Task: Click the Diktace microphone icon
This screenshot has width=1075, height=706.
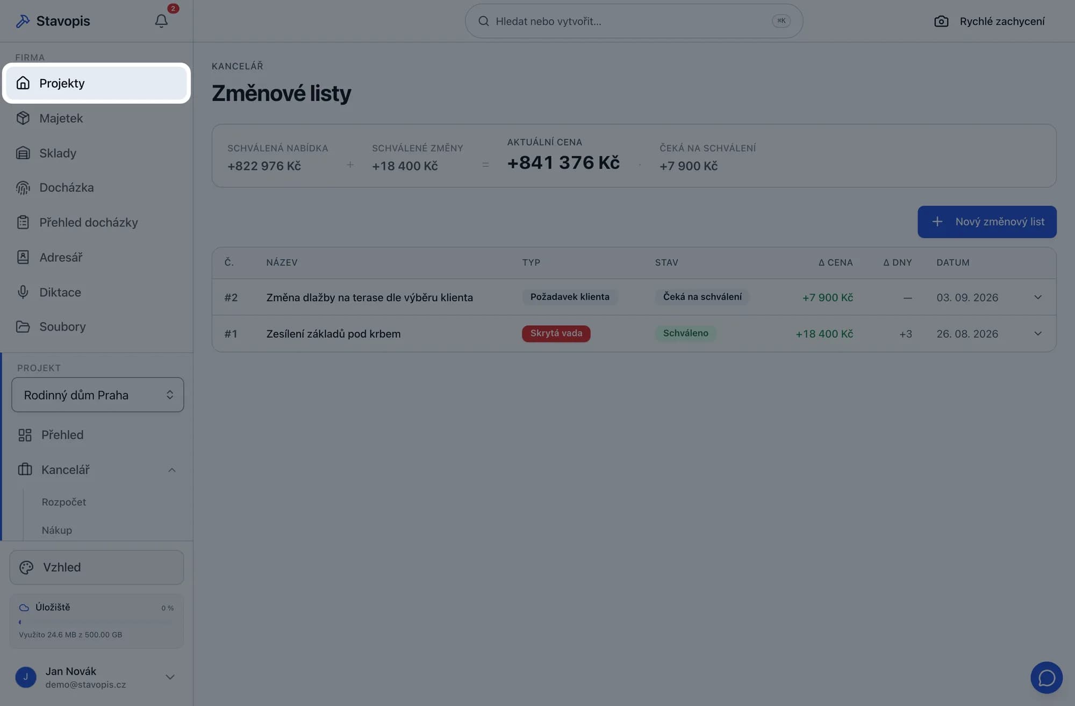Action: pos(23,292)
